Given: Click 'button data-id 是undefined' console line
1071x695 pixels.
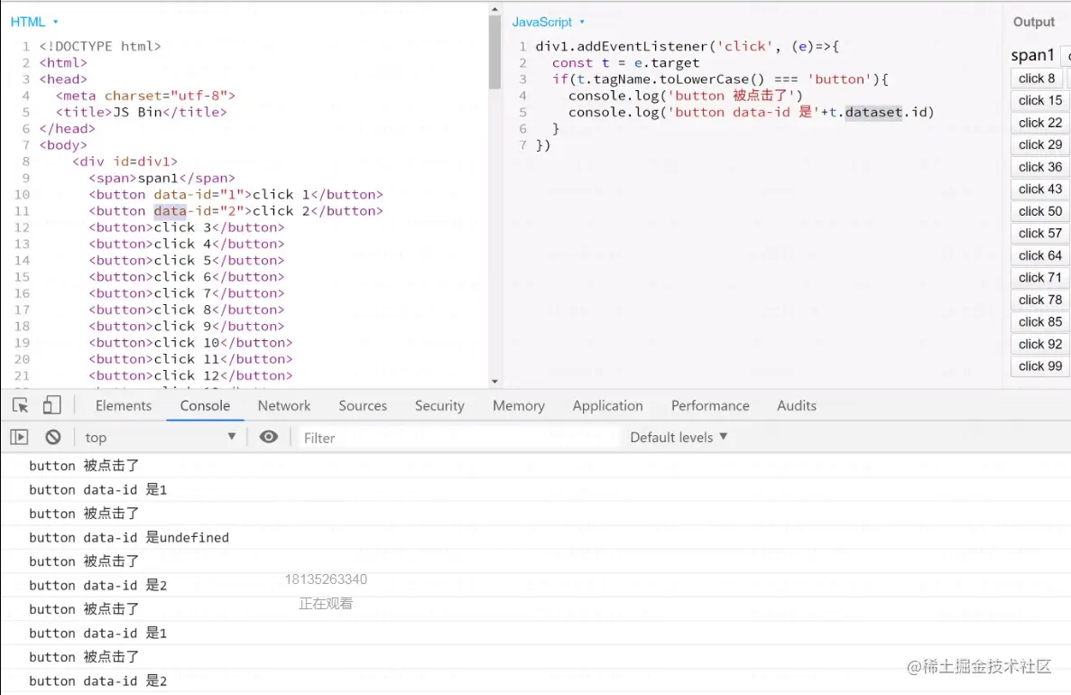Looking at the screenshot, I should (129, 537).
